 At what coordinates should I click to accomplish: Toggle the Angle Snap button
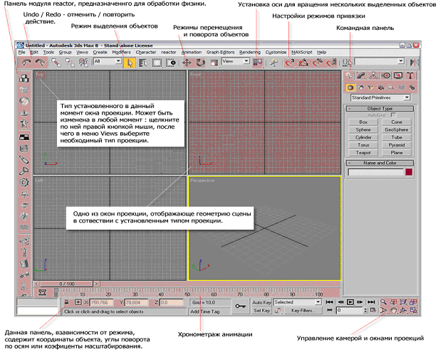pyautogui.click(x=303, y=63)
